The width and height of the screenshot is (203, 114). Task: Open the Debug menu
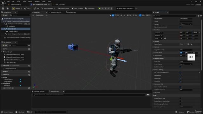click(30, 2)
